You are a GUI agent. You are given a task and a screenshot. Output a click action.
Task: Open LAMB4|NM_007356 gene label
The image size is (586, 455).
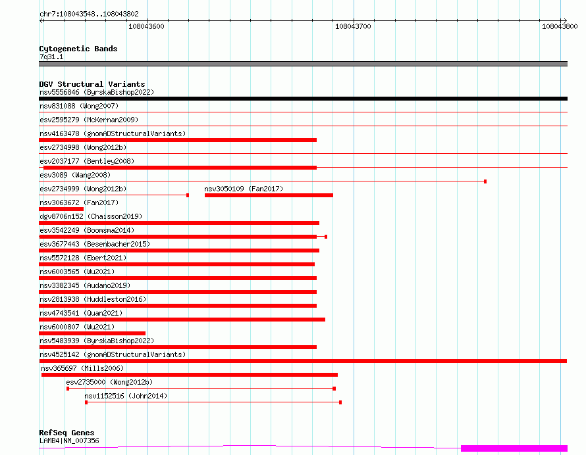point(69,441)
